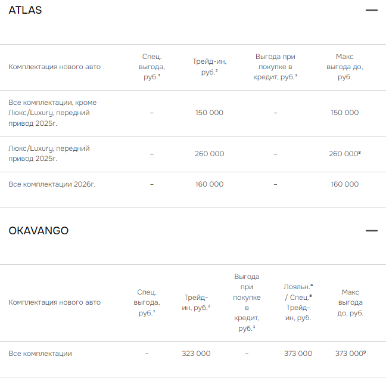
Task: Select ATLAS table 'Комплектация нового авто' header
Action: 54,67
